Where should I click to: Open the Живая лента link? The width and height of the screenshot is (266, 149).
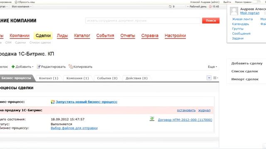(242, 19)
